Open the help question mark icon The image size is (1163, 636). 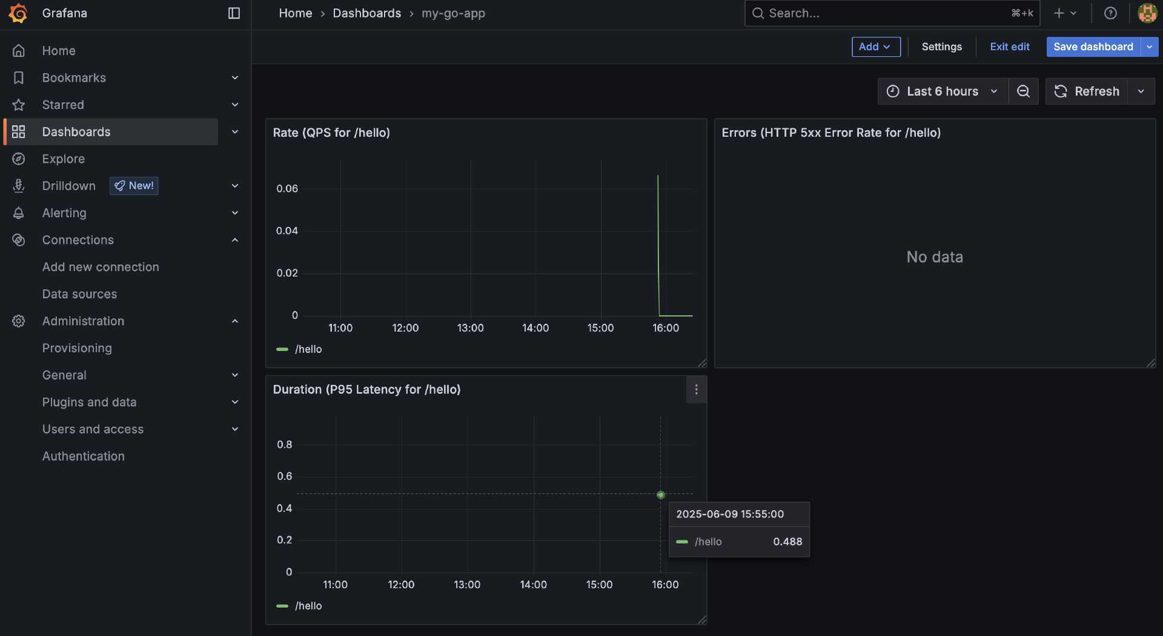click(x=1110, y=13)
